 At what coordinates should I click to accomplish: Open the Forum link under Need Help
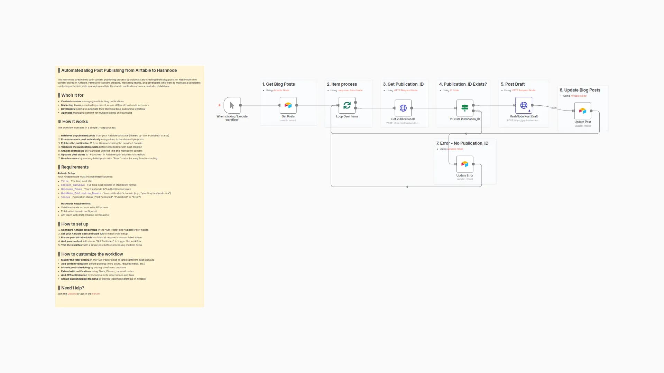coord(95,294)
